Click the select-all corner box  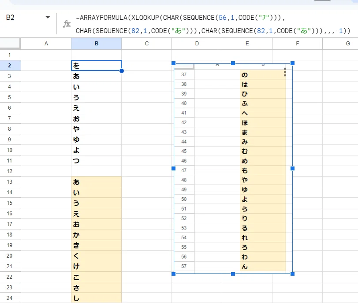click(x=10, y=43)
